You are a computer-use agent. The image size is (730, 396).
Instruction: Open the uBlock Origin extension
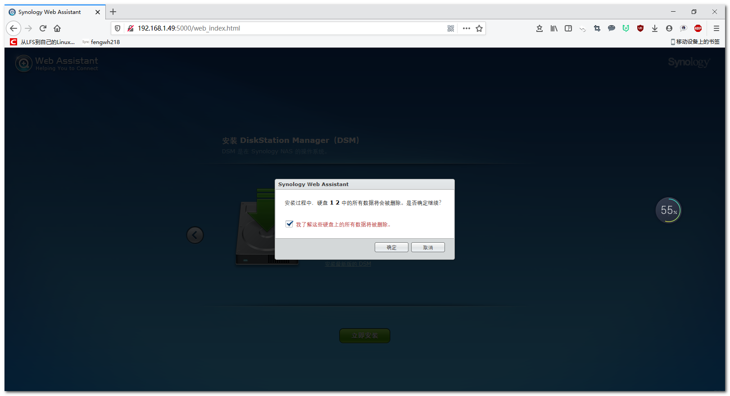[640, 28]
